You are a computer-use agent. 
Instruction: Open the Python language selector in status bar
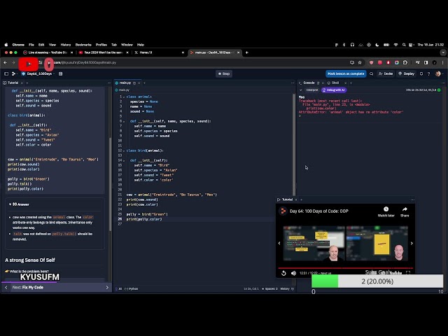point(132,289)
